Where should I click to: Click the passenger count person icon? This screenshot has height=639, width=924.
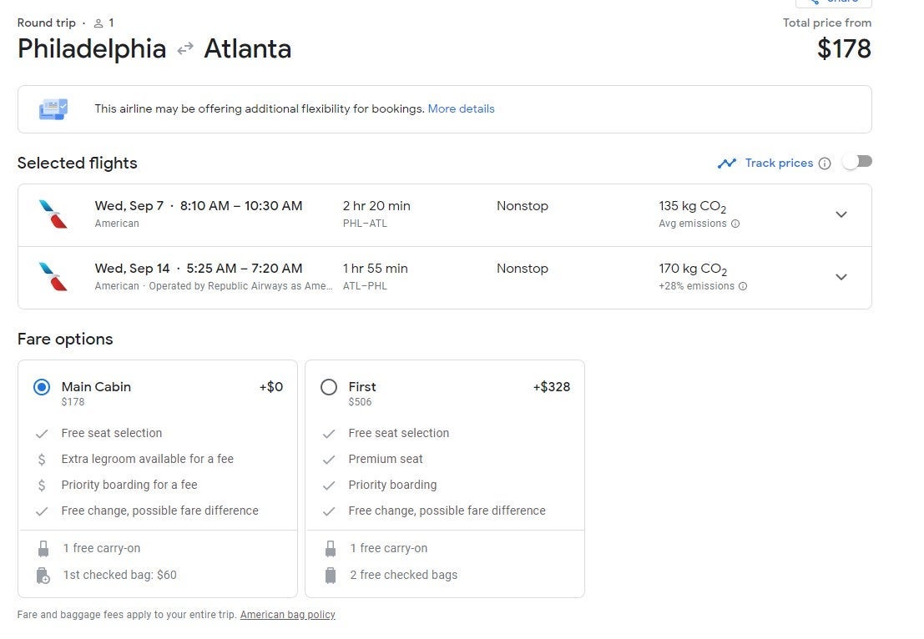click(98, 23)
